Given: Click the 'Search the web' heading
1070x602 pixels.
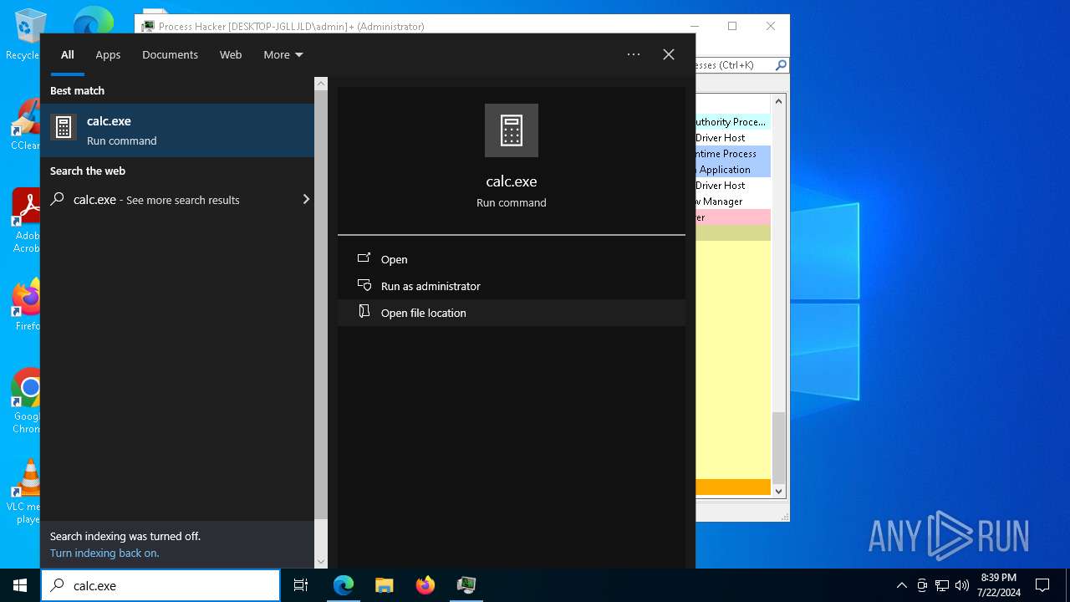Looking at the screenshot, I should [x=88, y=171].
